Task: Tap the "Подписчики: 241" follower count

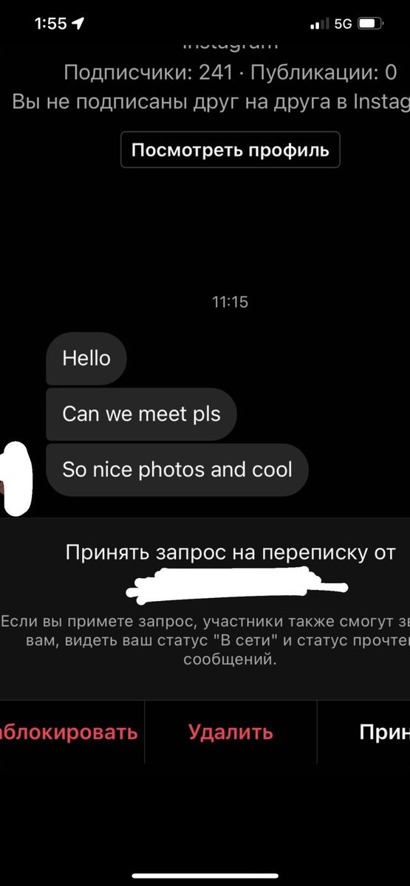Action: coord(148,72)
